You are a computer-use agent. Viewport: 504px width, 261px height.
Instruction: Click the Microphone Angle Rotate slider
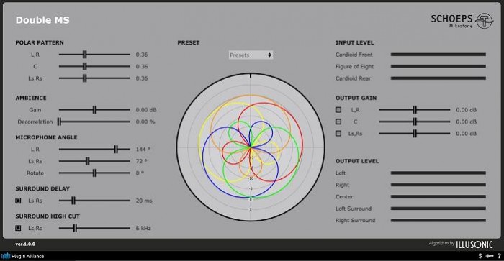click(x=94, y=173)
